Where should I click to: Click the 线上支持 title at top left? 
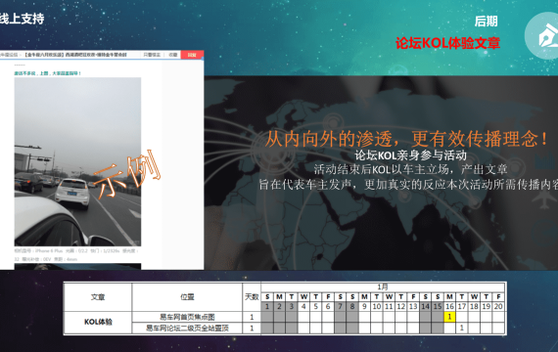(23, 19)
